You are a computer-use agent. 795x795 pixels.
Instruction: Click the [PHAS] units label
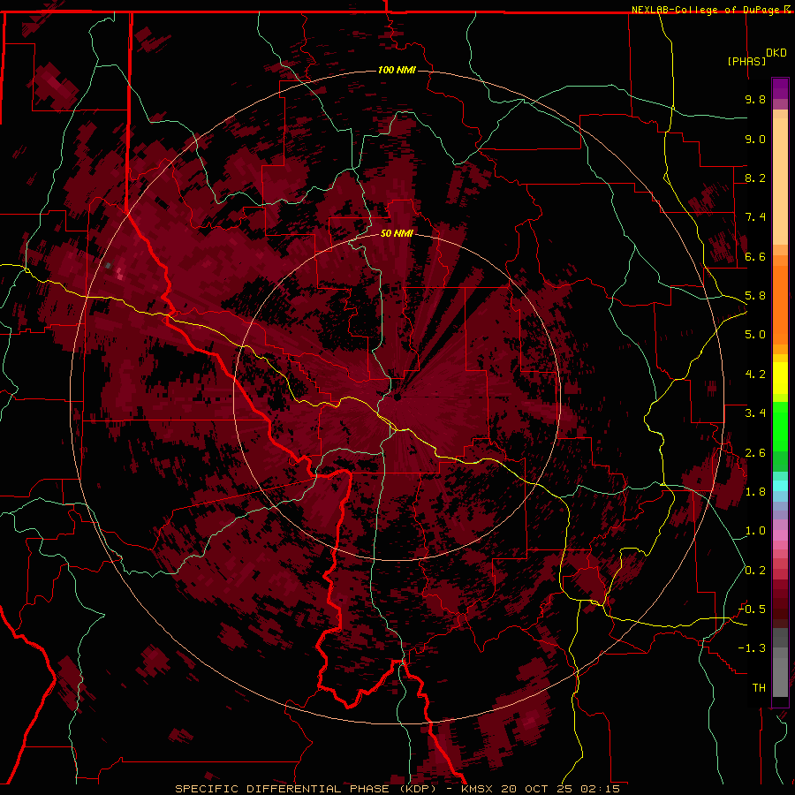coord(746,61)
